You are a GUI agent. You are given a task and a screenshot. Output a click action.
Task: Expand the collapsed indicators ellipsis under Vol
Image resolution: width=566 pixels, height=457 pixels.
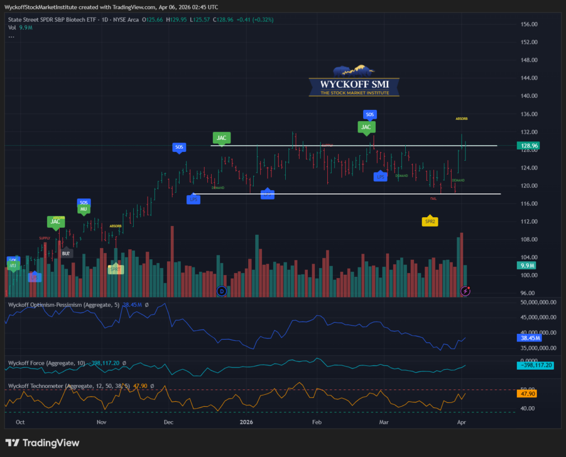click(11, 36)
